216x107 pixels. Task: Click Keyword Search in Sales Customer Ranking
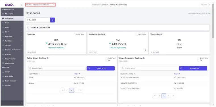(x=150, y=68)
